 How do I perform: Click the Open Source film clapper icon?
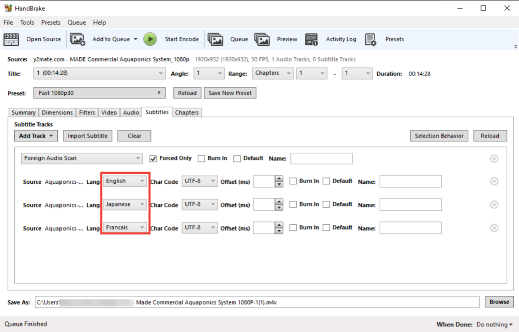pos(11,39)
